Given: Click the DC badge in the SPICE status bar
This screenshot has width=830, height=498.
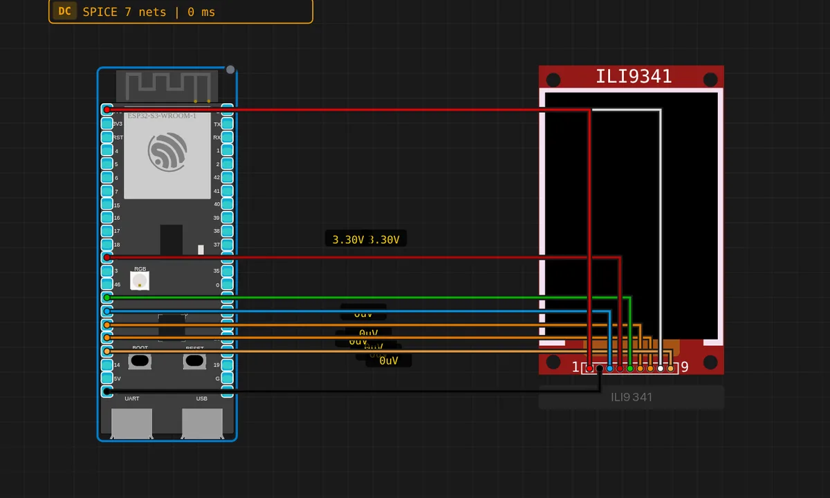Looking at the screenshot, I should tap(64, 11).
